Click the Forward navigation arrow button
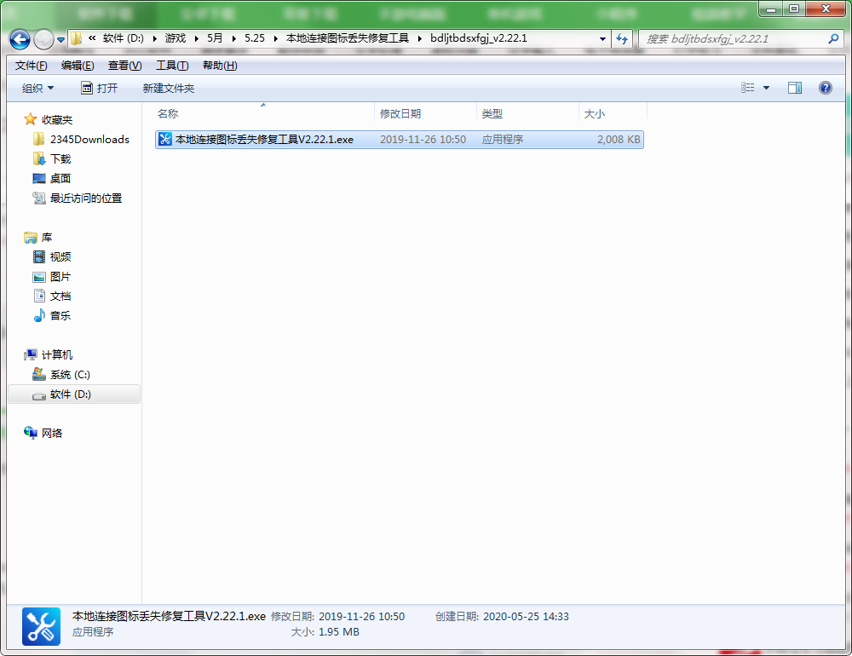The height and width of the screenshot is (656, 852). [x=44, y=39]
